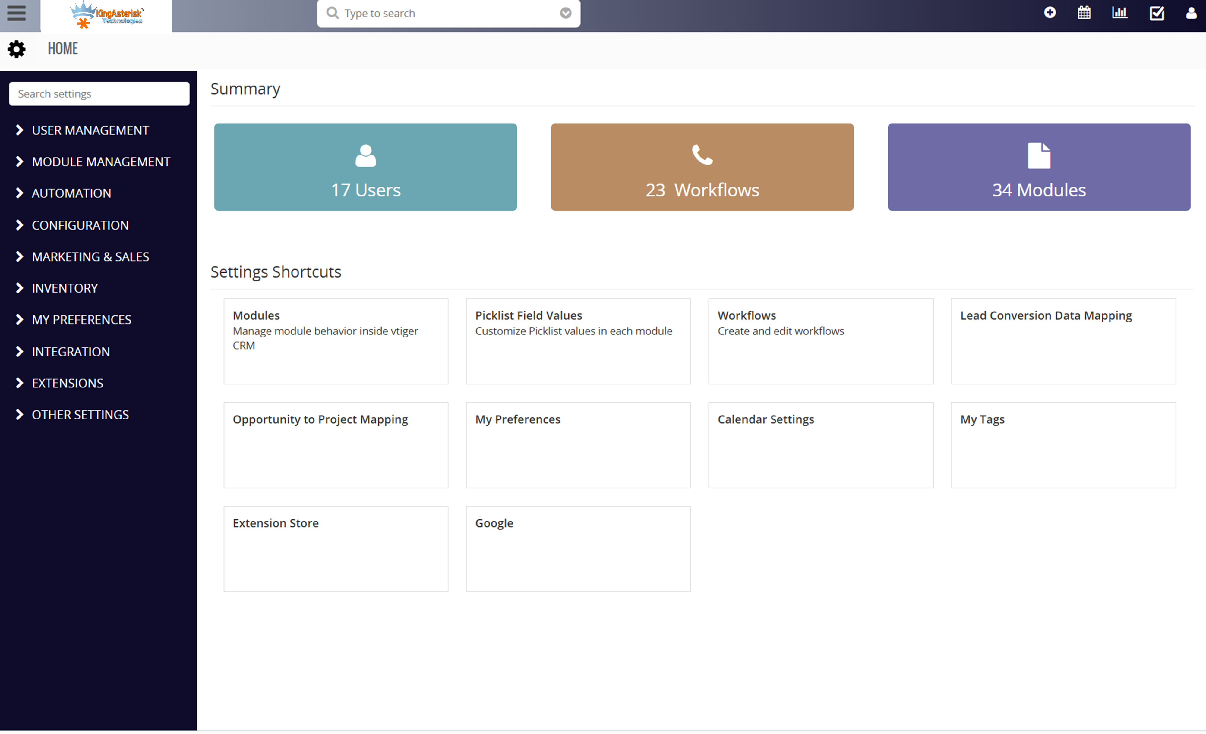Open the Inventory sidebar menu
Image resolution: width=1206 pixels, height=734 pixels.
tap(65, 288)
